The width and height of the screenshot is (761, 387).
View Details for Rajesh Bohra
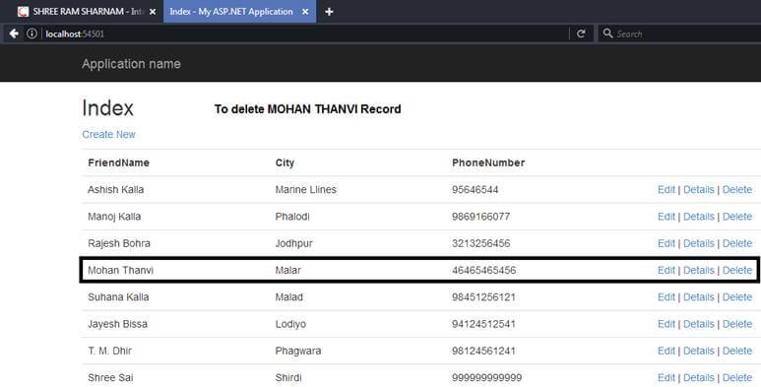699,244
